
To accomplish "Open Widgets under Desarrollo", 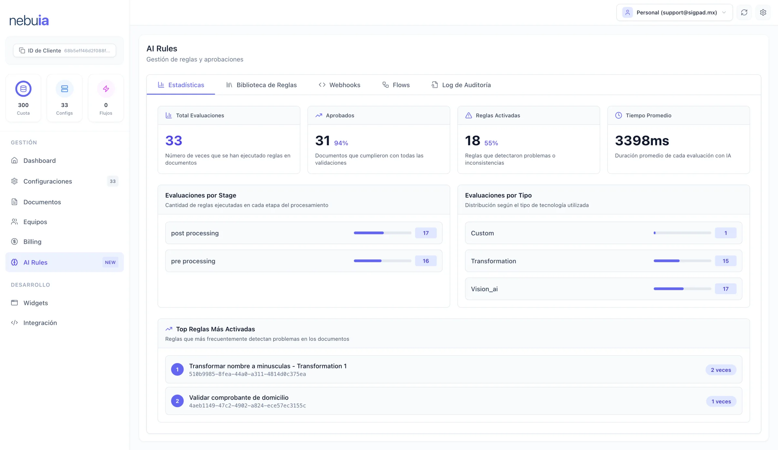I will point(65,302).
